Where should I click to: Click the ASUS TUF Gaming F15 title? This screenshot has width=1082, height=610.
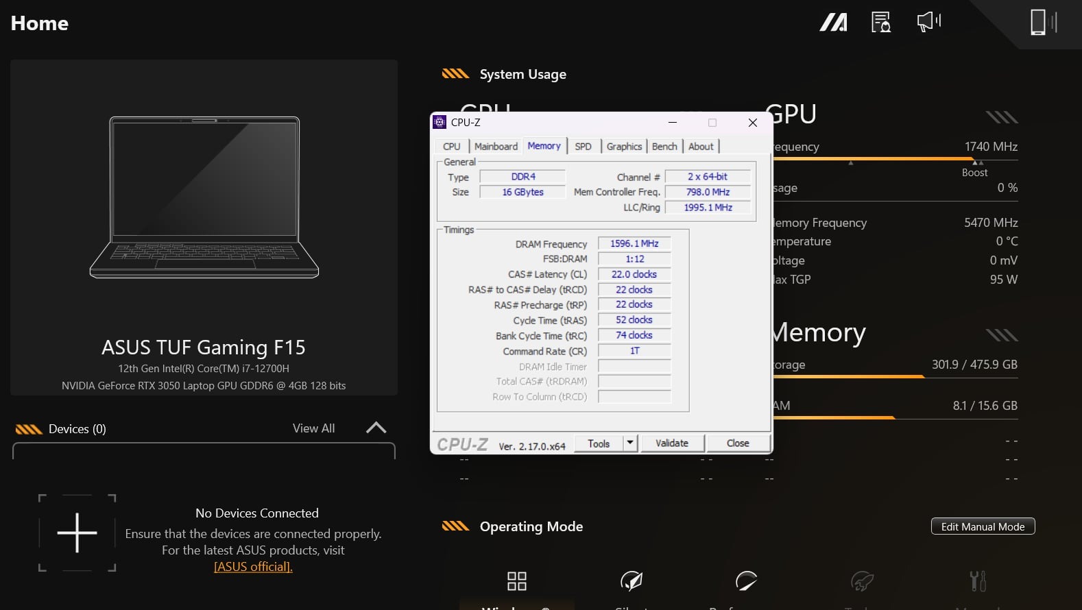point(204,347)
